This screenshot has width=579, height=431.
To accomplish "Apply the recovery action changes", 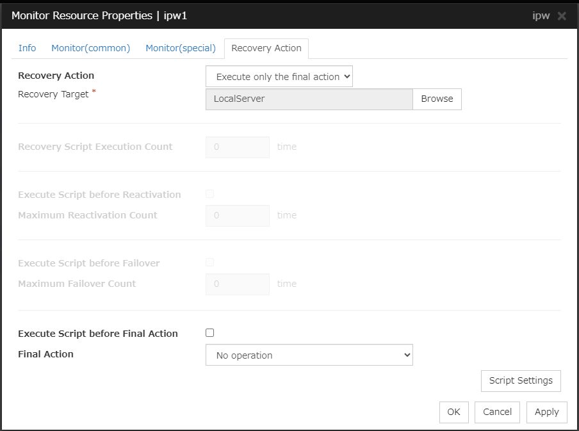I will (x=546, y=412).
